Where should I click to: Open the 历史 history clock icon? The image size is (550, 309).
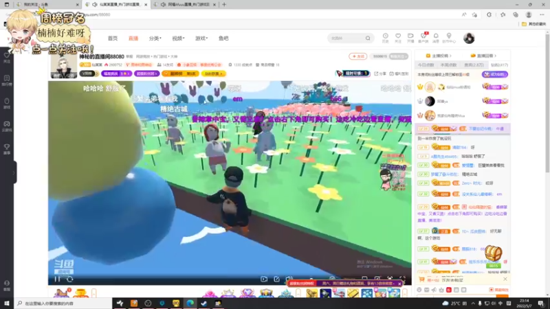point(385,38)
